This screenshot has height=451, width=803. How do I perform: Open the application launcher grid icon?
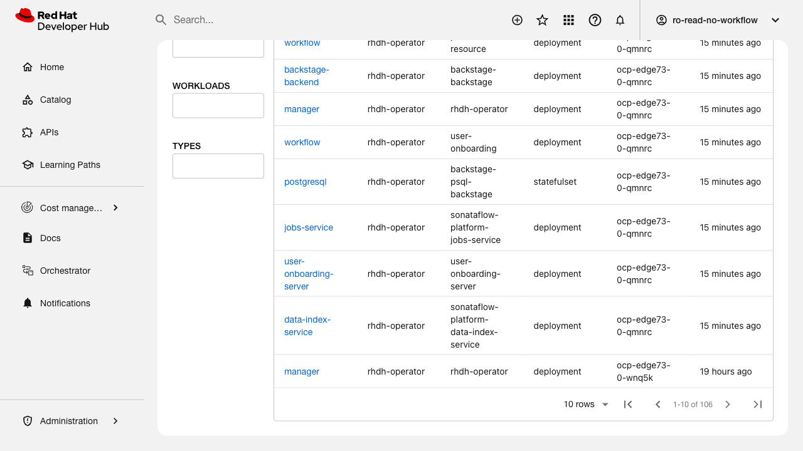click(568, 20)
